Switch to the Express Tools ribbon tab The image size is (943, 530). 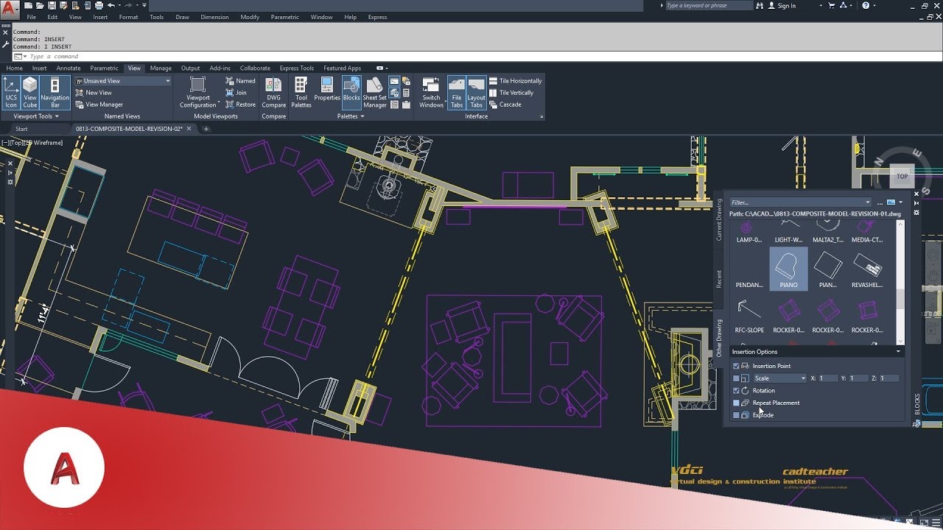[296, 68]
